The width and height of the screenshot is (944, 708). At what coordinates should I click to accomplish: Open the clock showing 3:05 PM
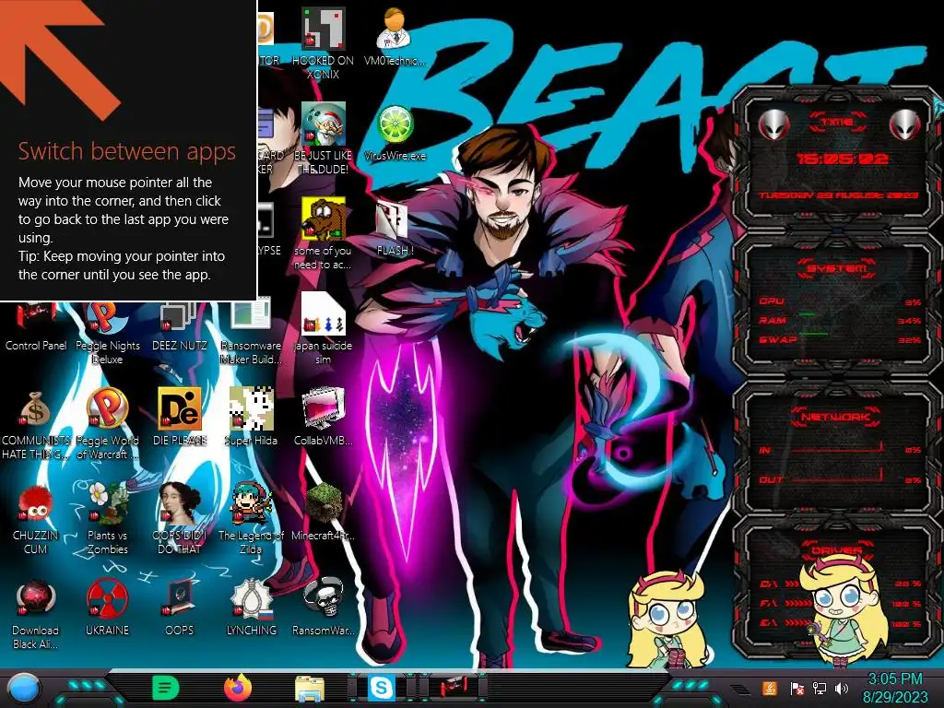tap(895, 688)
